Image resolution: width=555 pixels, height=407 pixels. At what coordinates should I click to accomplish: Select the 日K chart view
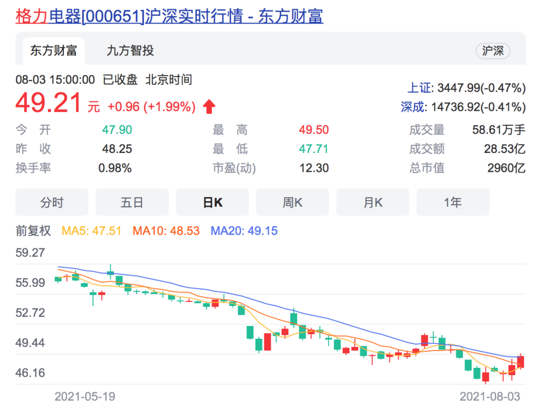click(212, 202)
